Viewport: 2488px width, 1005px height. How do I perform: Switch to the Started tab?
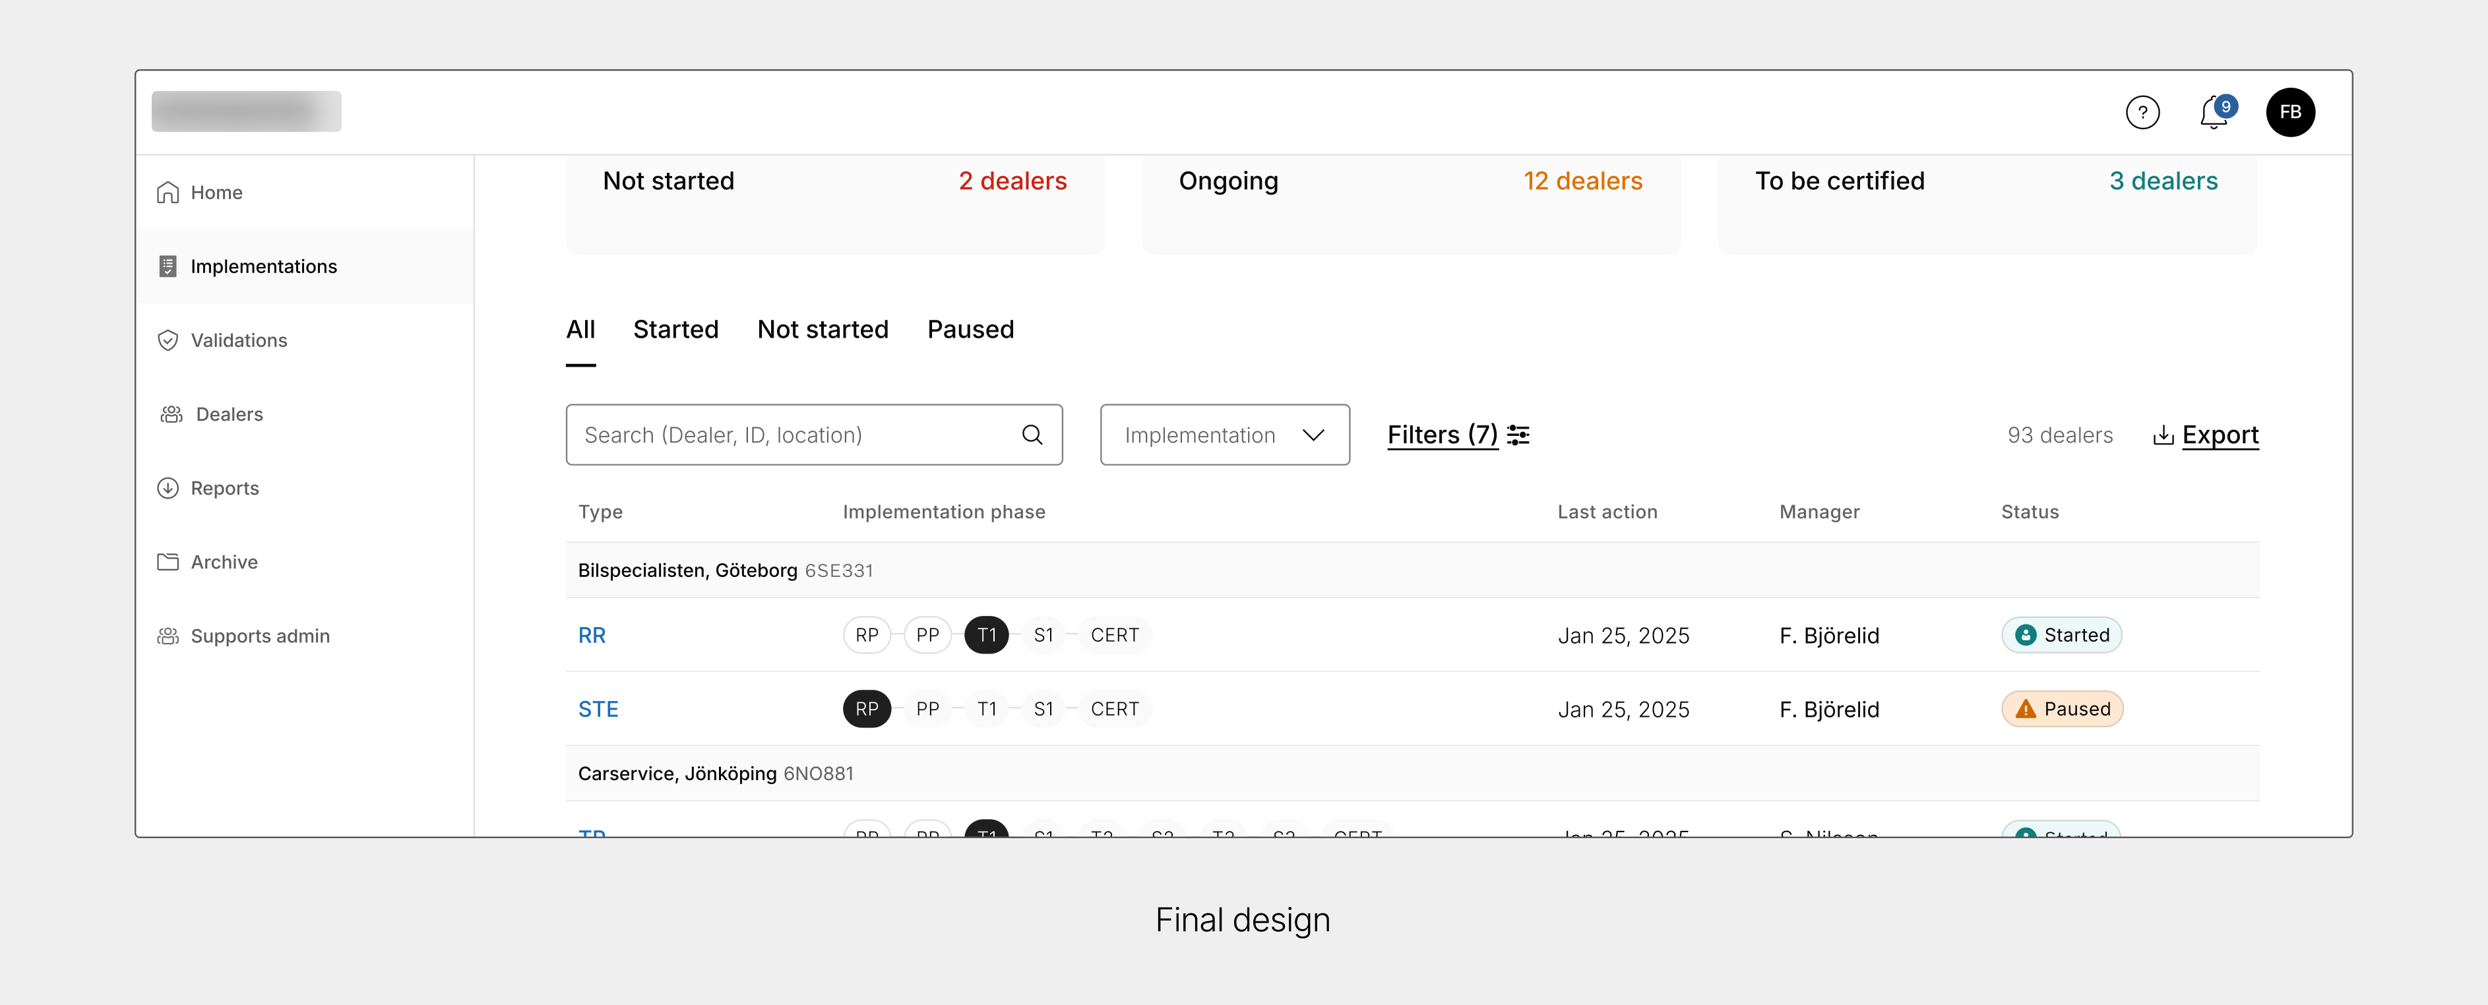pos(676,329)
